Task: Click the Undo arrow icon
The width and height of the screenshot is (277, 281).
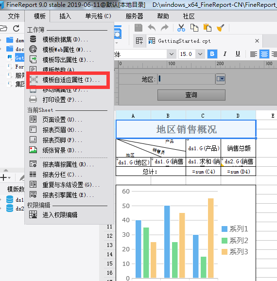Action: click(x=152, y=28)
